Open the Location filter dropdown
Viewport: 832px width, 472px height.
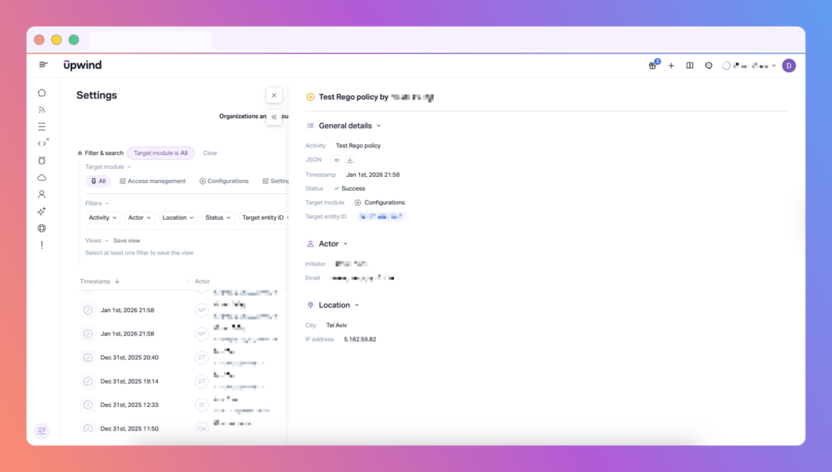(178, 217)
